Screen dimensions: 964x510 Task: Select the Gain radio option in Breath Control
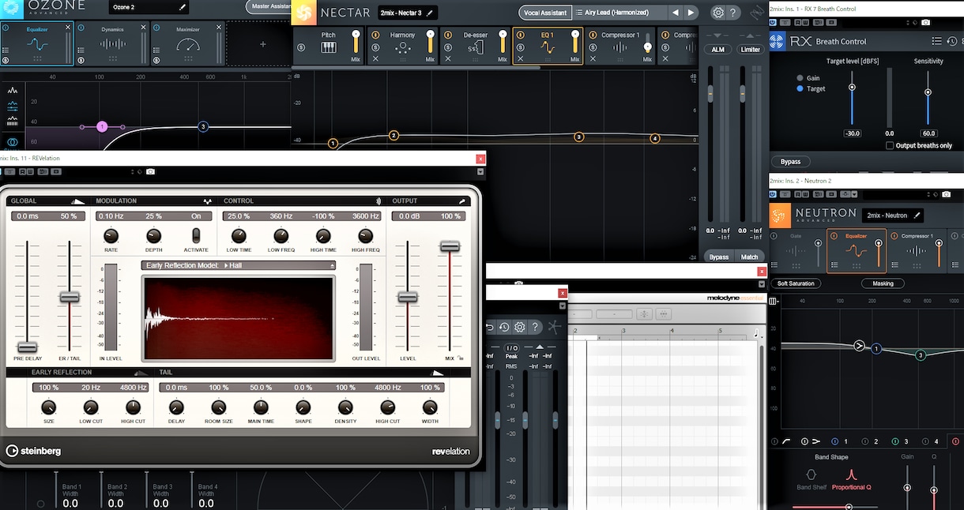(800, 78)
